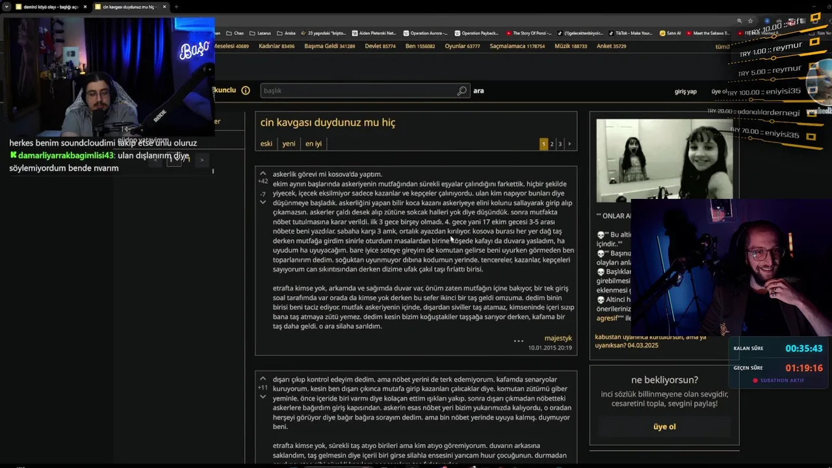Open the 'Operation Aurora' bookmark
The image size is (832, 468).
(425, 33)
